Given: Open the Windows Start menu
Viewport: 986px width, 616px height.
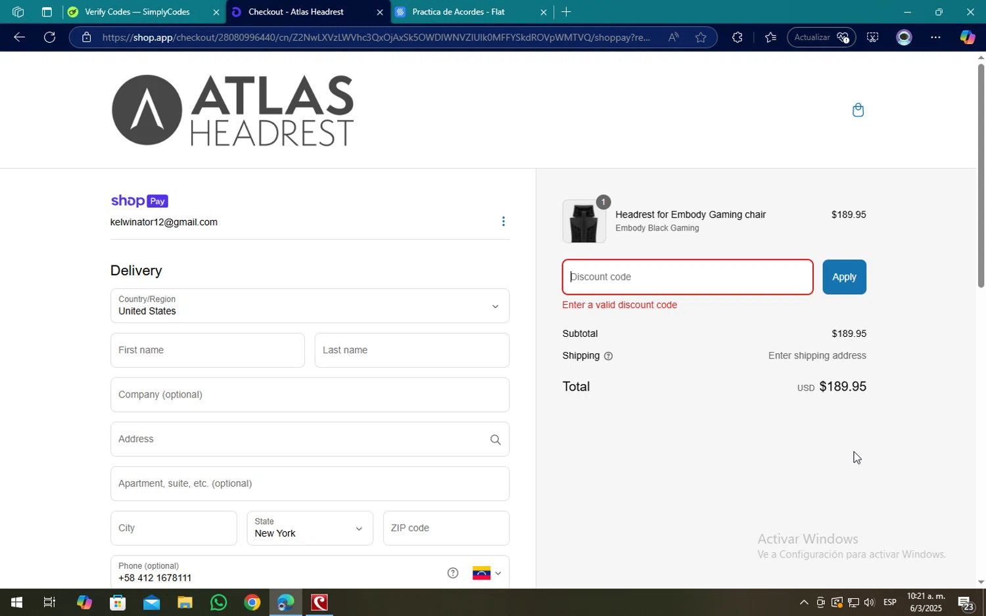Looking at the screenshot, I should pyautogui.click(x=16, y=602).
